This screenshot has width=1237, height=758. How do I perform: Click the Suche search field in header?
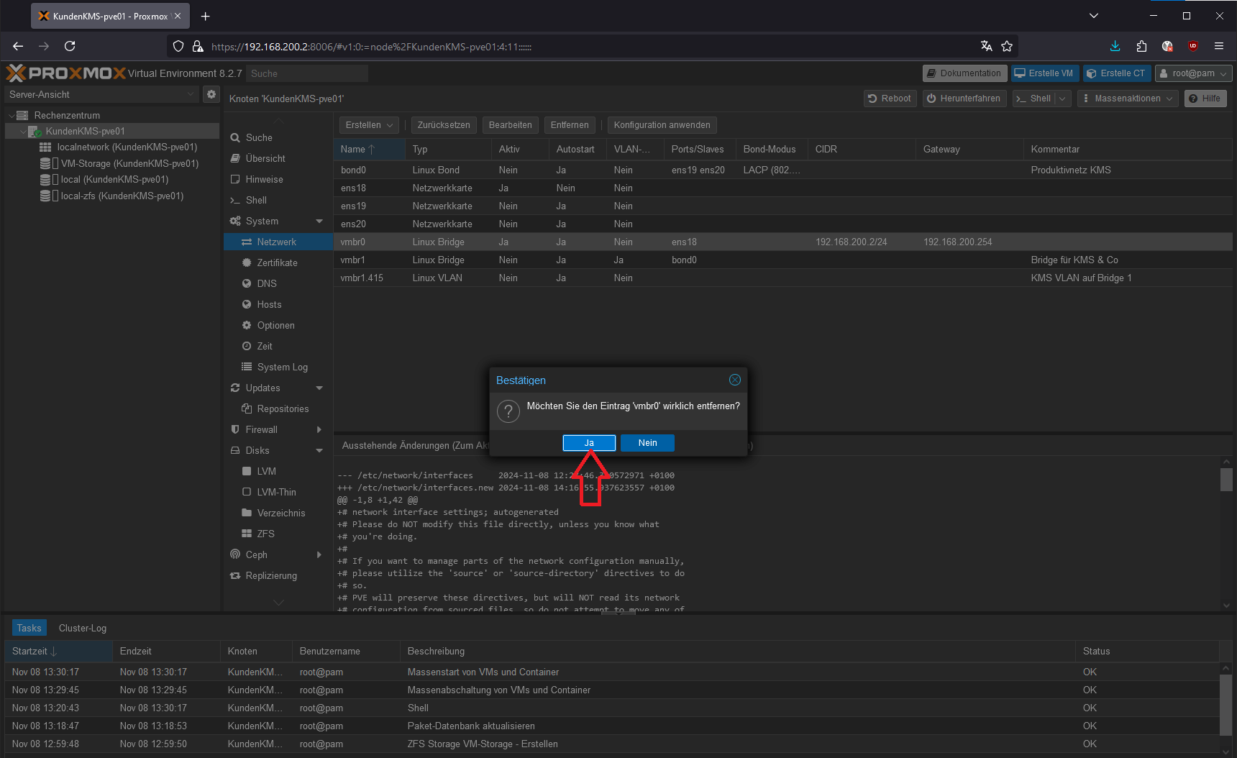click(306, 73)
